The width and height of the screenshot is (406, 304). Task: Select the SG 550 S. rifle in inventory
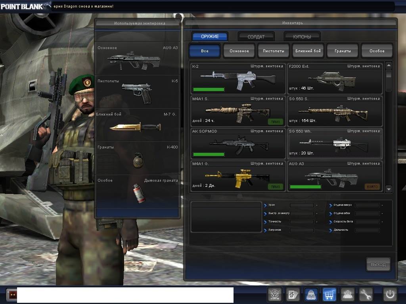point(335,111)
